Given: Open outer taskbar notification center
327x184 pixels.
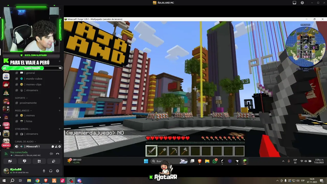Looking at the screenshot, I should (322, 181).
